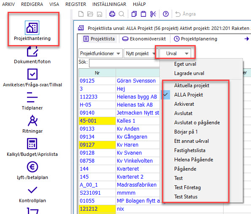Open the Projekthantering module icon
The image size is (251, 214).
(32, 28)
